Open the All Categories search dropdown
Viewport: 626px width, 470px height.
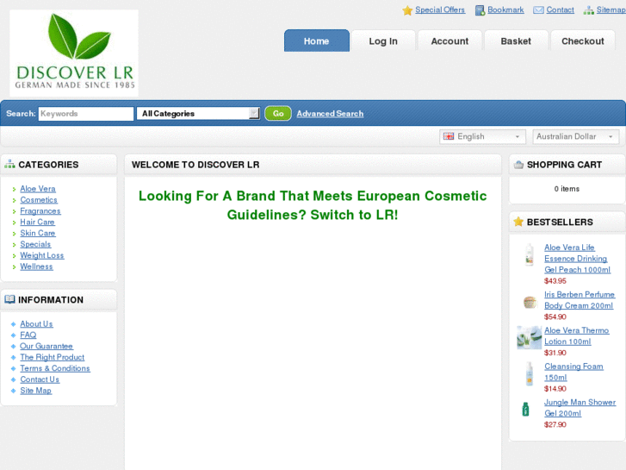pos(198,114)
